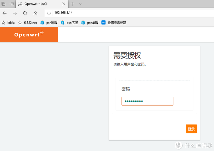Open the iok.la bookmark
Screen dimensions: 214x151
click(8, 23)
